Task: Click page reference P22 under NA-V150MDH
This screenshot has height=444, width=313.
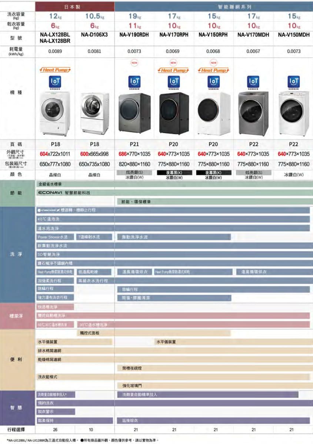Action: coord(294,144)
